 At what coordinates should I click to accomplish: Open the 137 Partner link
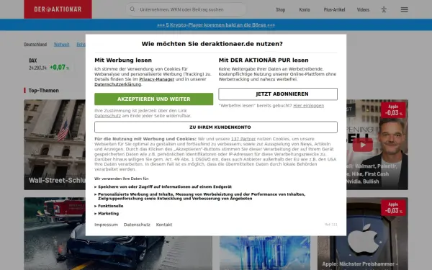(243, 139)
